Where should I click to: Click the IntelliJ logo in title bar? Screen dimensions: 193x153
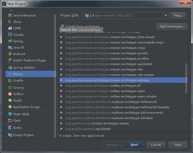click(4, 4)
